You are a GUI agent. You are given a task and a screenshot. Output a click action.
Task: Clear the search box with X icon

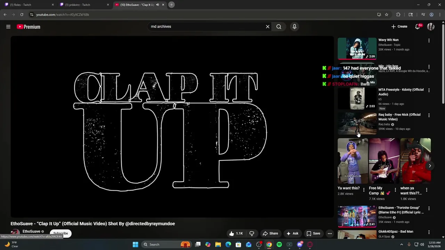pos(268,26)
